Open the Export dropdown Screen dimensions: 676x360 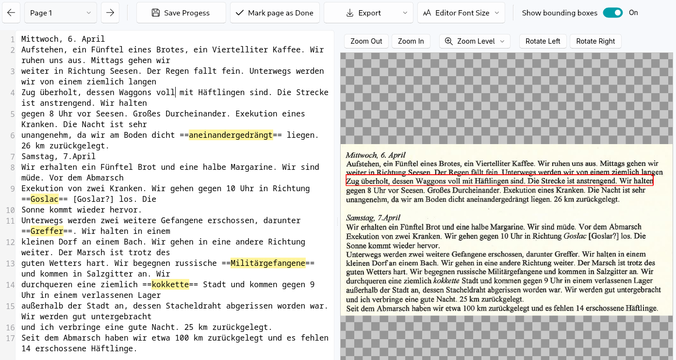pos(368,13)
